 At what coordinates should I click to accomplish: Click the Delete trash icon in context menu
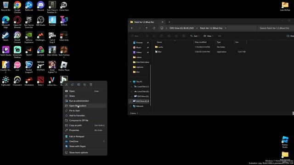point(91,84)
